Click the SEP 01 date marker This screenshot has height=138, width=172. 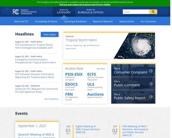(68, 130)
